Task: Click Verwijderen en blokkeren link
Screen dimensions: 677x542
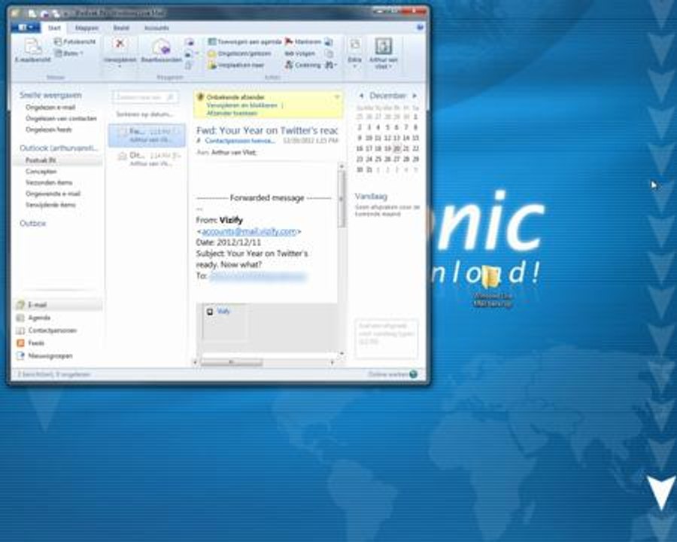Action: [242, 105]
